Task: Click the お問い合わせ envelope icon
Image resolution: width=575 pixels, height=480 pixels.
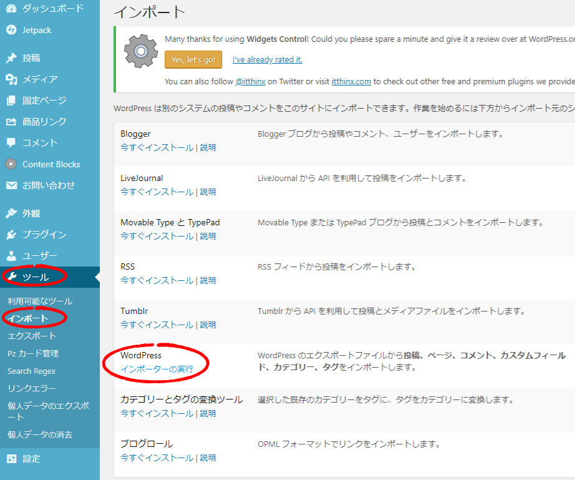Action: [x=11, y=185]
